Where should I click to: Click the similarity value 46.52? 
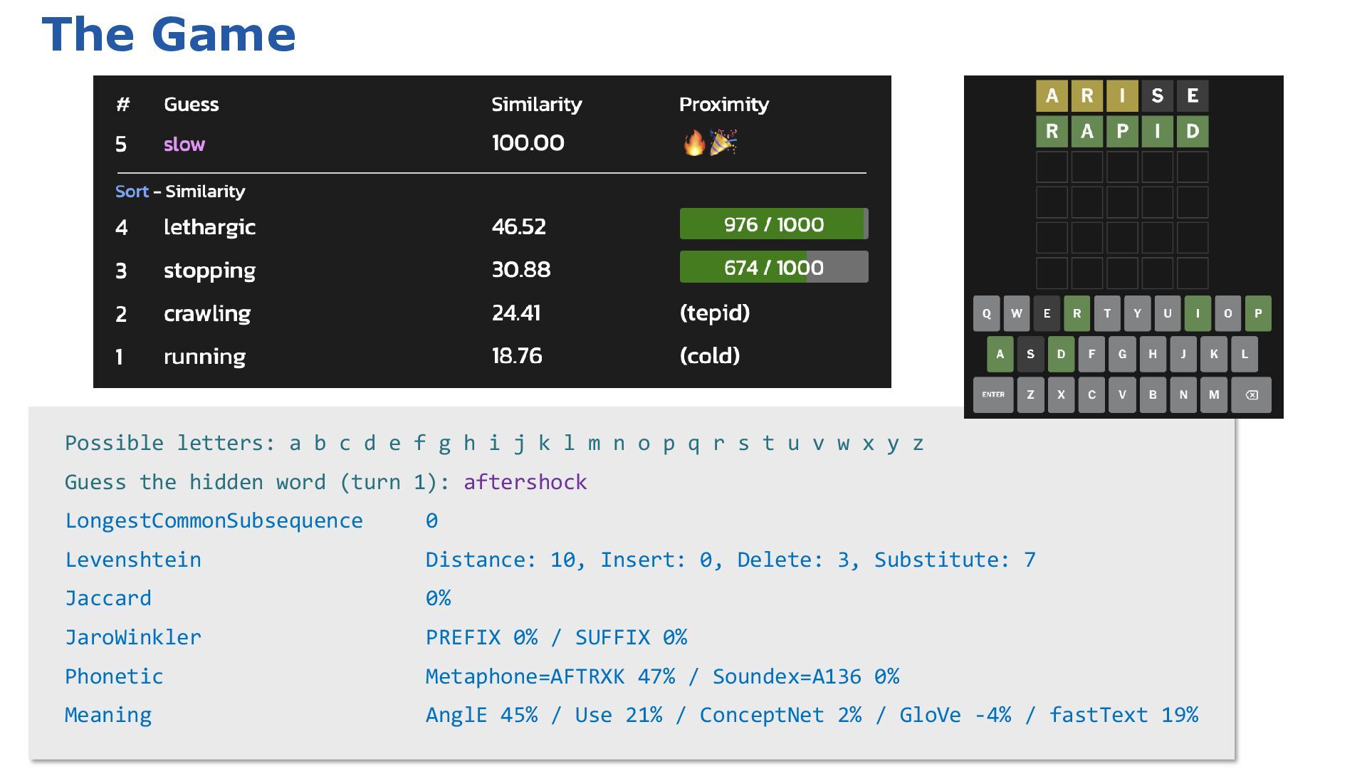[x=519, y=226]
